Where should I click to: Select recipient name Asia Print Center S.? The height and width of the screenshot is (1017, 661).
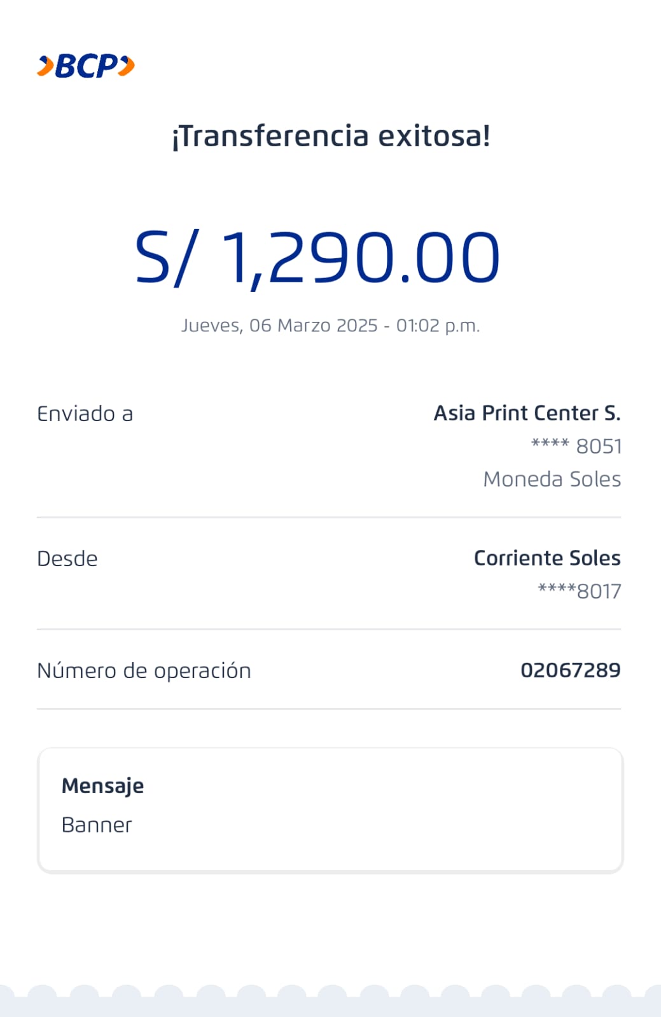527,413
